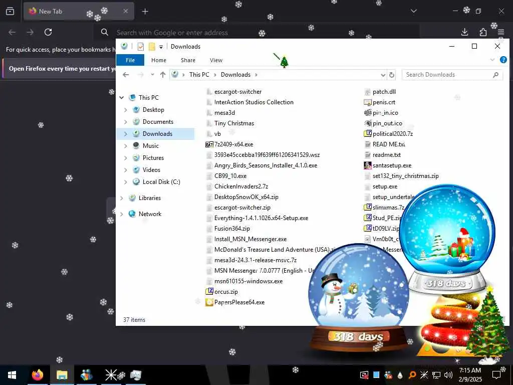This screenshot has width=513, height=385.
Task: Select the escargot-switcher folder
Action: tap(238, 92)
